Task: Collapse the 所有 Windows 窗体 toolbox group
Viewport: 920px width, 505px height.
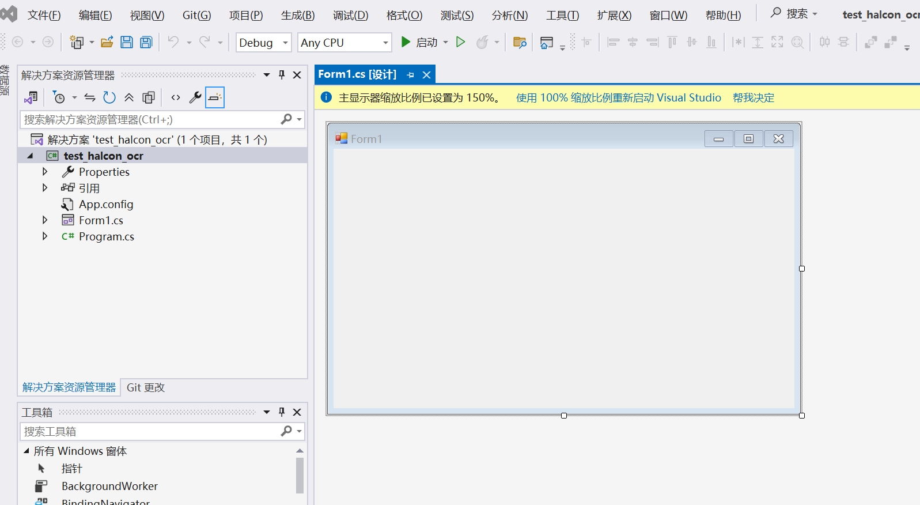Action: point(26,451)
